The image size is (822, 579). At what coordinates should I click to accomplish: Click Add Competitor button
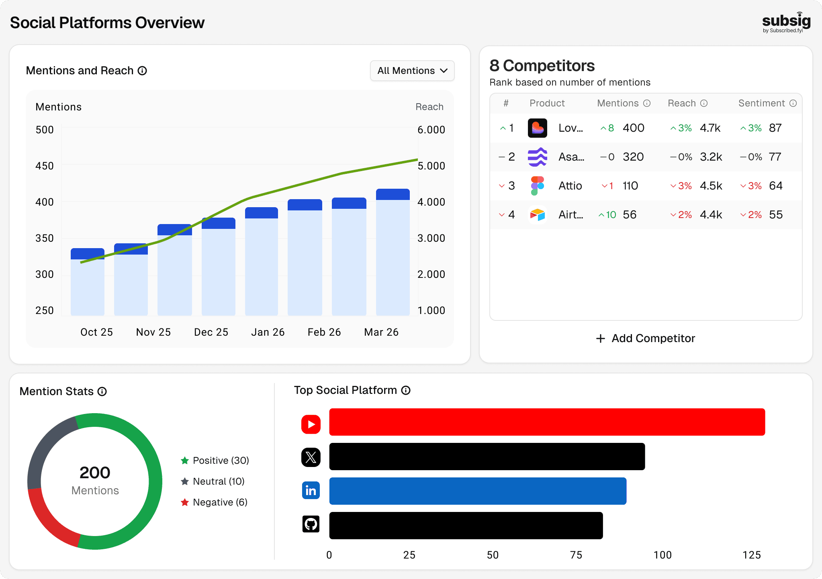click(646, 338)
